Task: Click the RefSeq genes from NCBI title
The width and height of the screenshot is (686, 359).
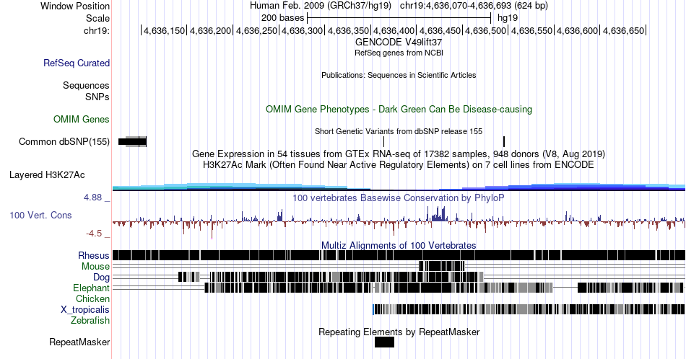Action: tap(399, 53)
